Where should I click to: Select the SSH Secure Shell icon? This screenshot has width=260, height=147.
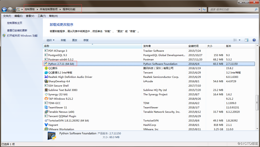[46, 86]
